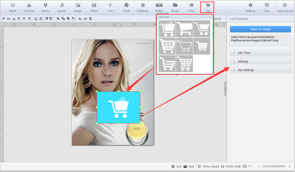Click the Cart tool in the toolbar
295x172 pixels.
pos(207,7)
